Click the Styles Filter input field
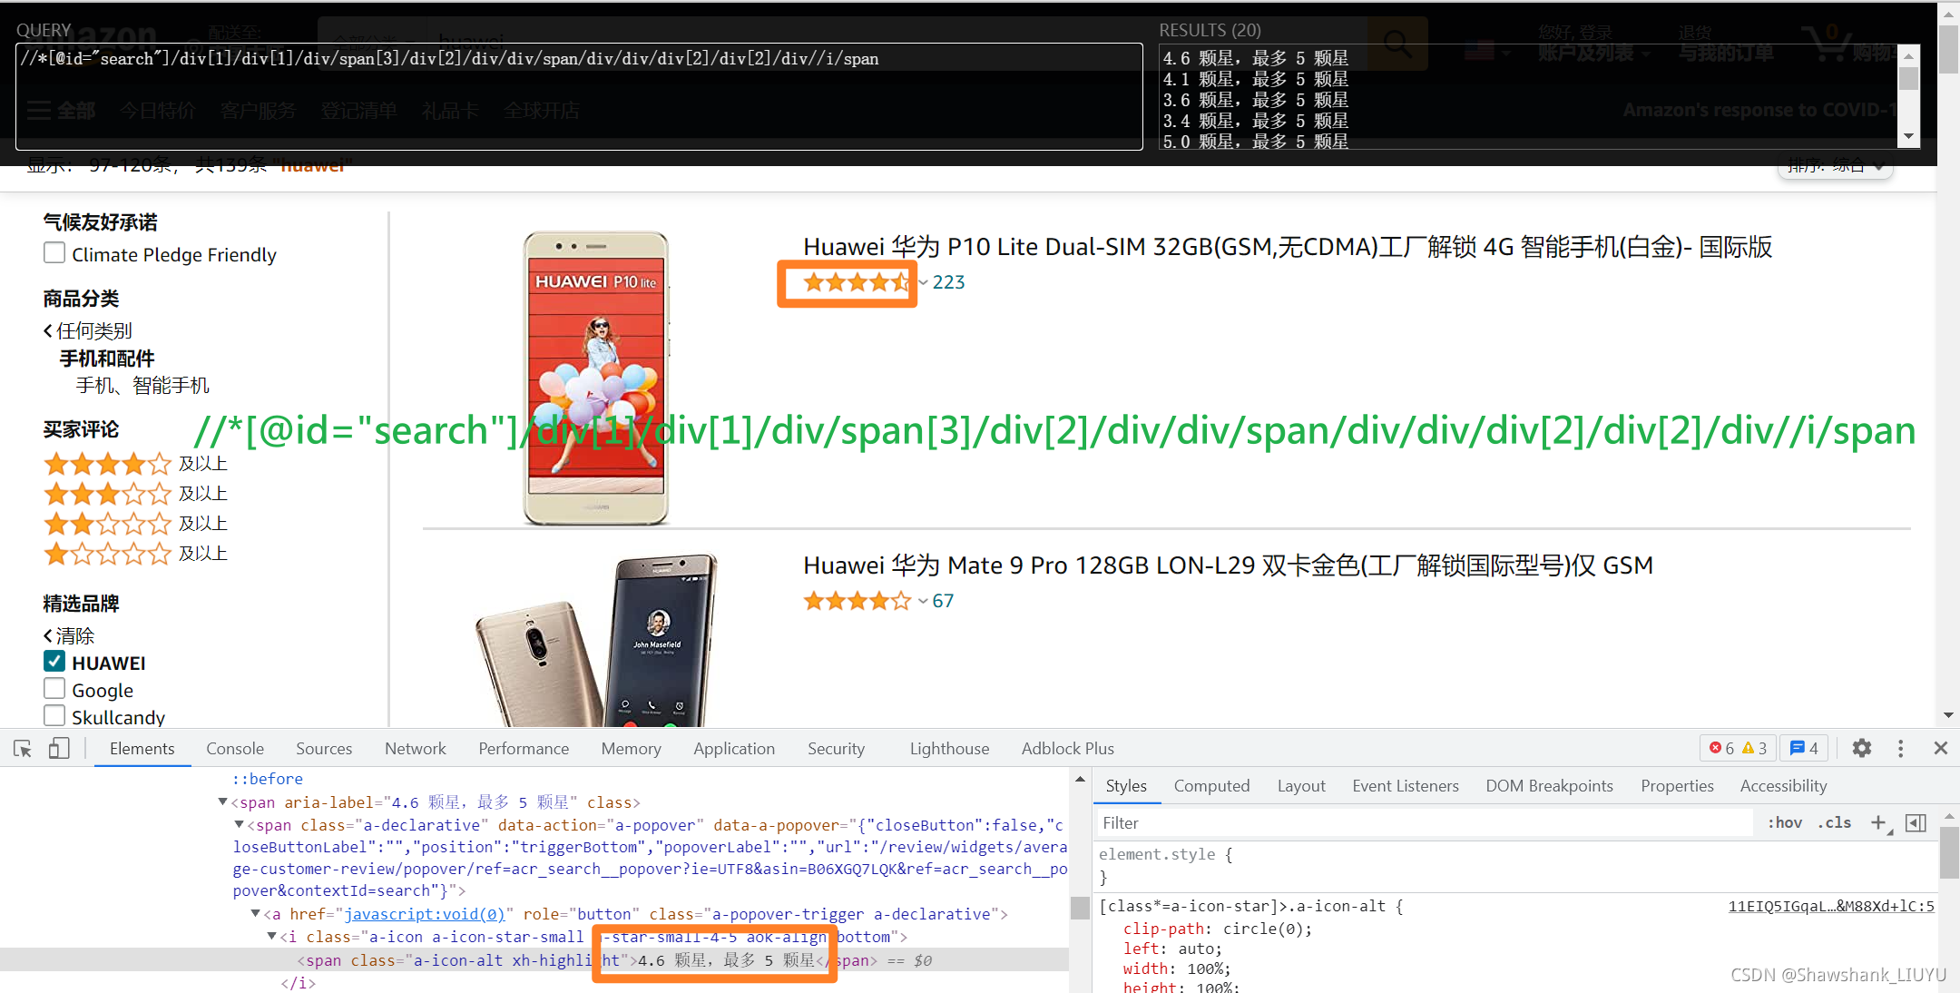 point(1425,822)
